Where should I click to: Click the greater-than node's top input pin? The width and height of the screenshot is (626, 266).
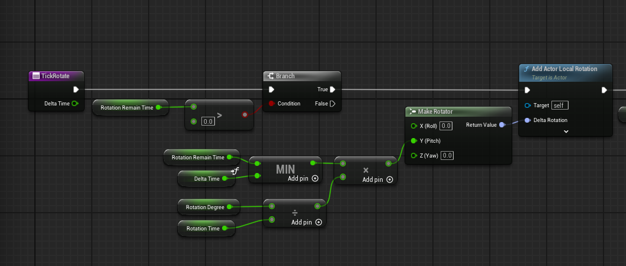194,107
